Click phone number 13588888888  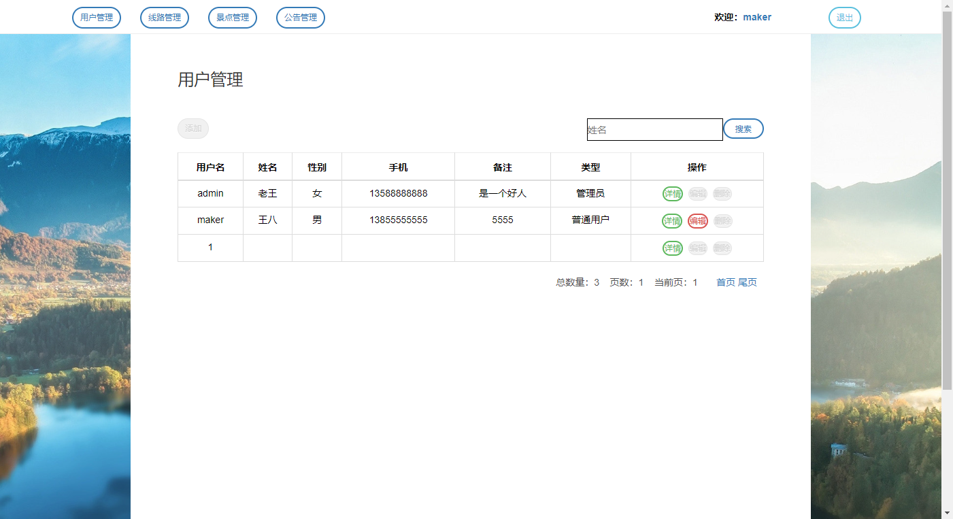[x=399, y=193]
